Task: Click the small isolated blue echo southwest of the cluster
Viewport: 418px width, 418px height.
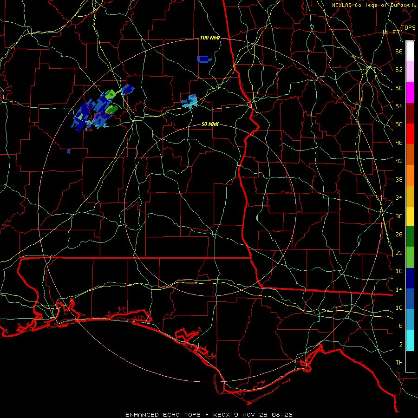Action: tap(69, 151)
